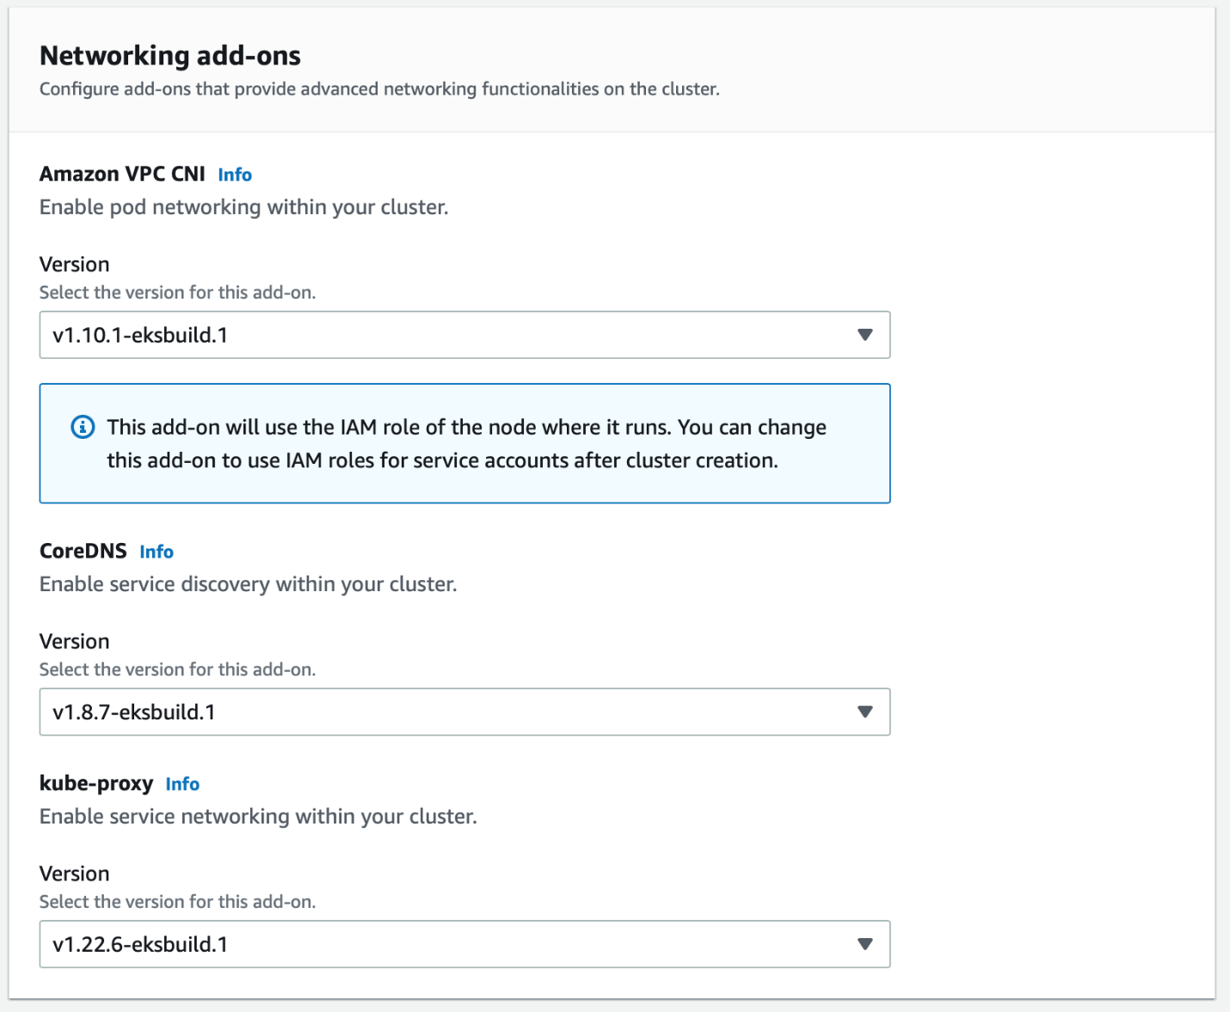Click the Amazon VPC CNI section title
This screenshot has width=1230, height=1012.
[122, 174]
